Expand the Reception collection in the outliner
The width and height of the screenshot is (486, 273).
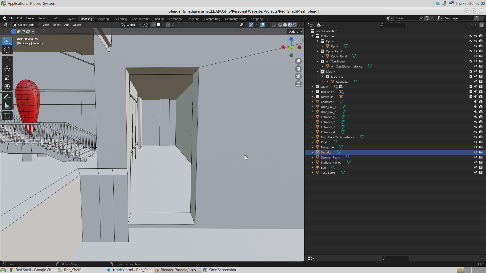[x=312, y=147]
